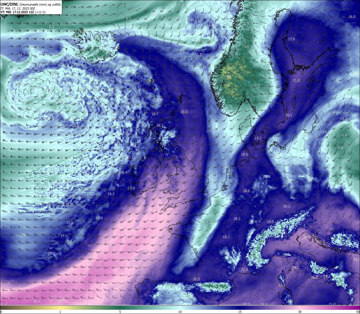Click the 11.7 value on the map
This screenshot has width=360, height=314.
tap(71, 243)
